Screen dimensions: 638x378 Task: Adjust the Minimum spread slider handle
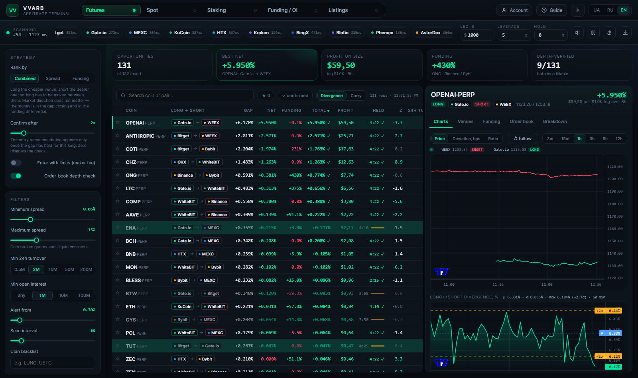(x=30, y=220)
